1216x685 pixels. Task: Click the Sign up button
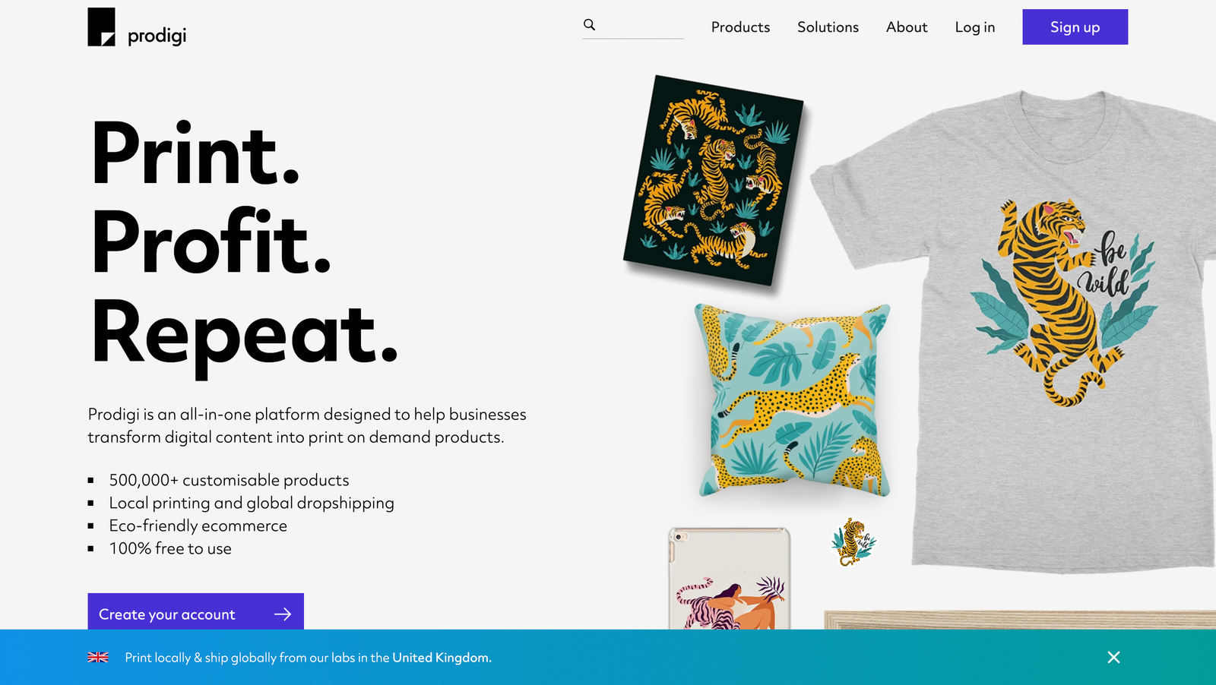[1075, 27]
